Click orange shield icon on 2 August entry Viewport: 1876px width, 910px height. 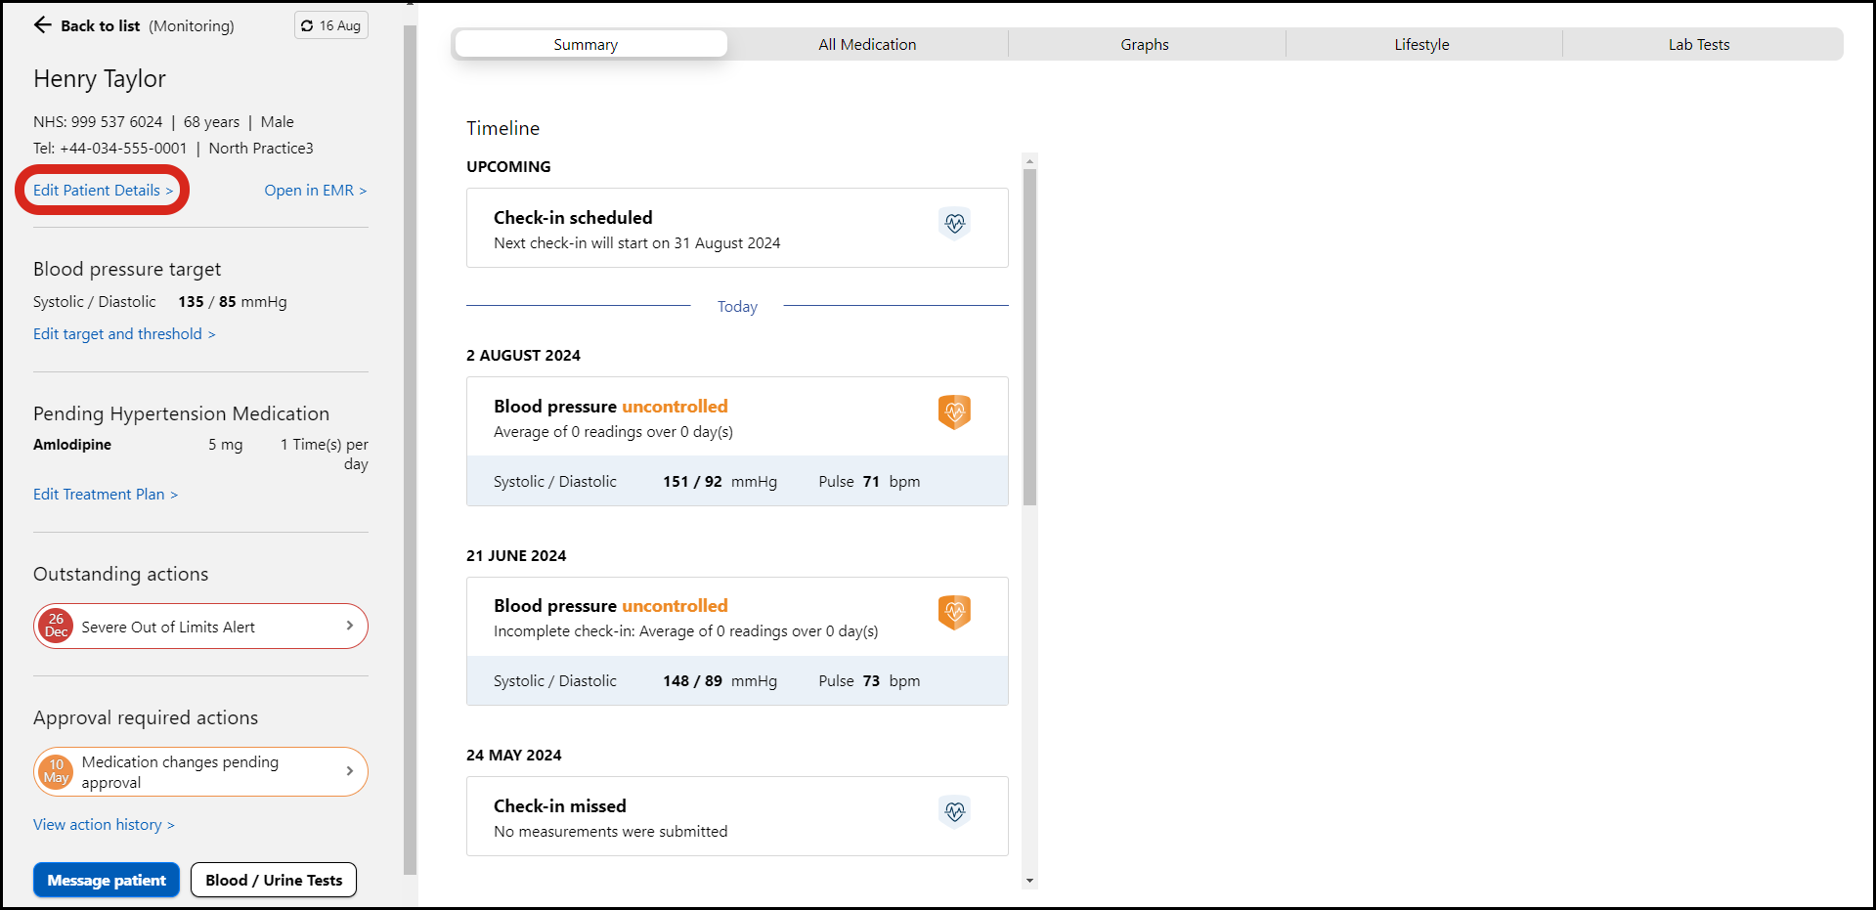(x=954, y=412)
